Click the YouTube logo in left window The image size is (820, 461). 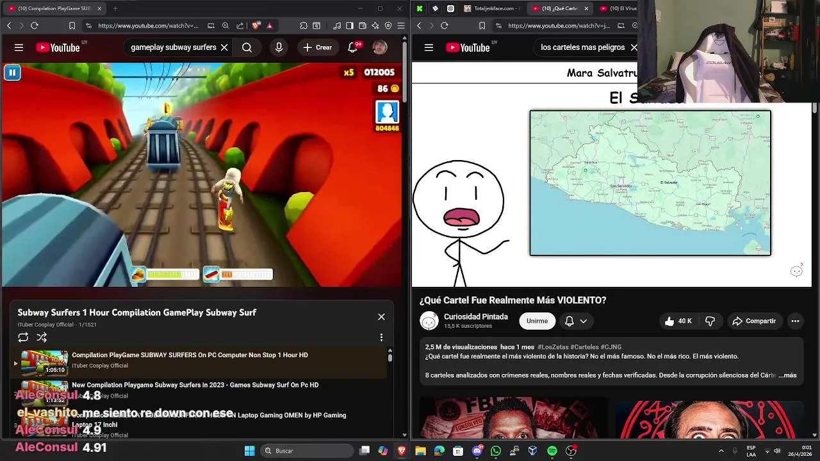click(x=58, y=47)
